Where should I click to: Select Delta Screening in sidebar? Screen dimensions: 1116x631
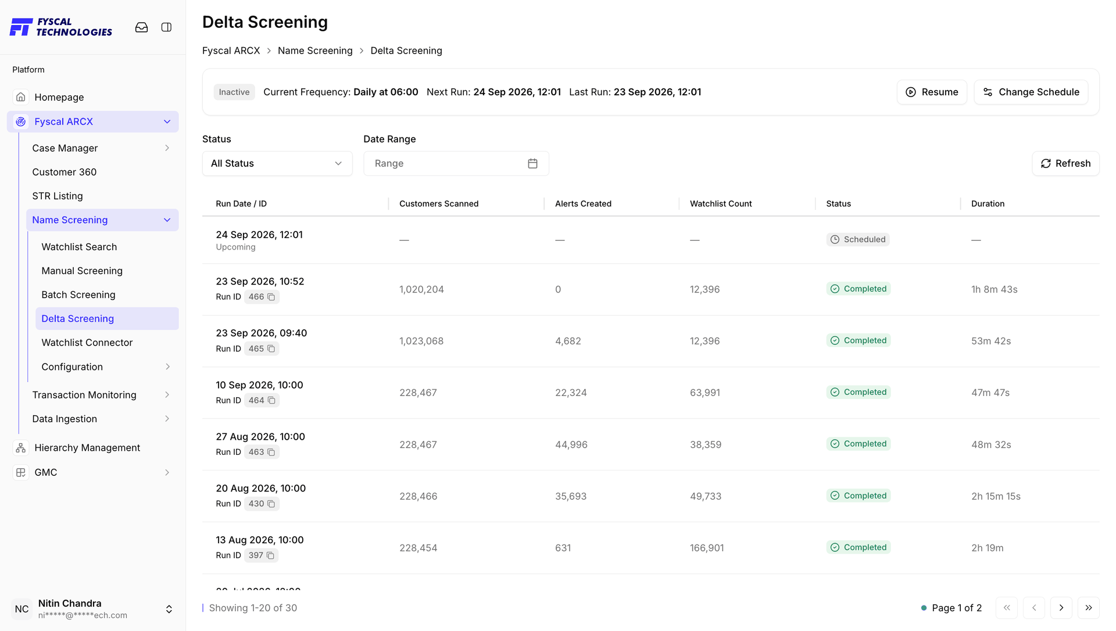coord(107,319)
